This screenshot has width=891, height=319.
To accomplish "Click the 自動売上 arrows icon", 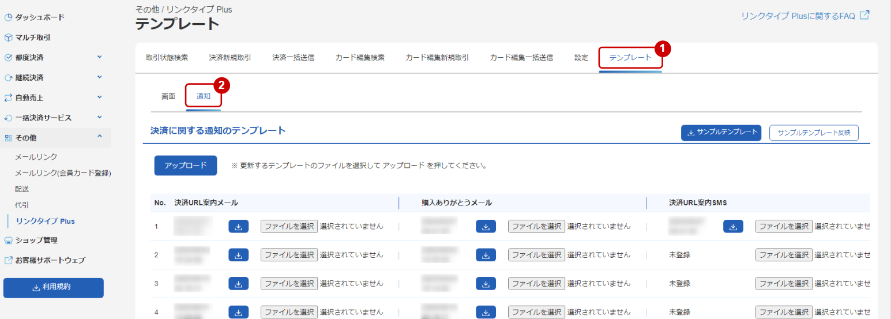I will pyautogui.click(x=8, y=98).
